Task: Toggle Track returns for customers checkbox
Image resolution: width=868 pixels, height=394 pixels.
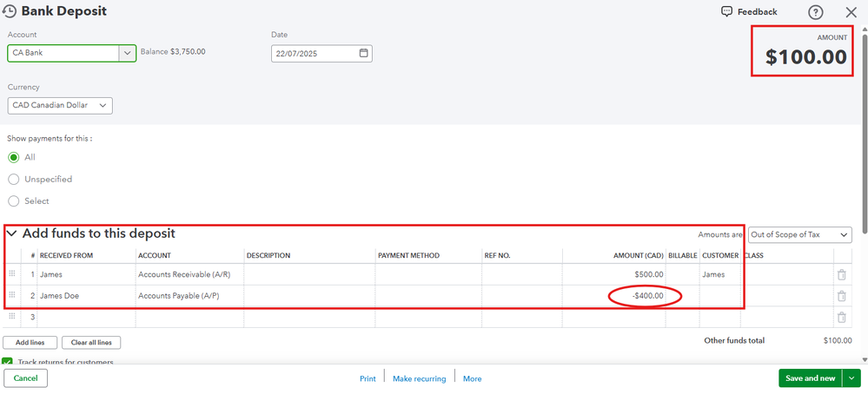Action: coord(7,362)
